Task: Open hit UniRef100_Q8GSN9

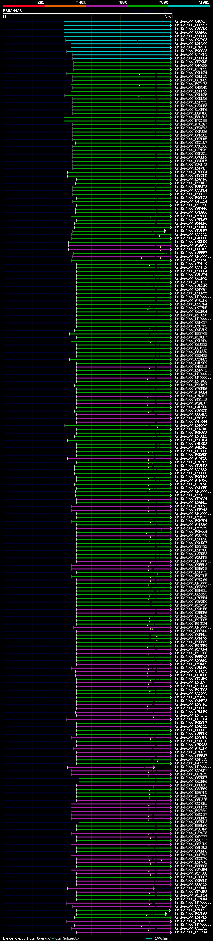Action: click(x=191, y=29)
